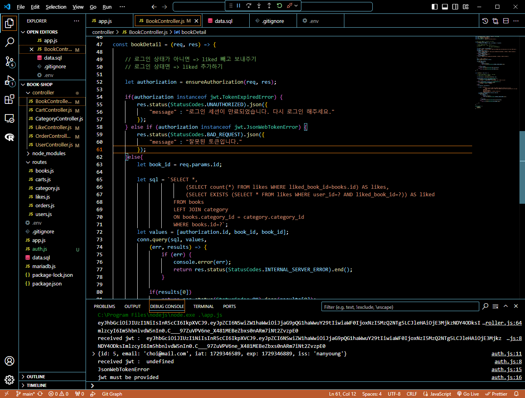The height and width of the screenshot is (398, 525).
Task: Open Source Control view with 6 badge
Action: [x=9, y=61]
